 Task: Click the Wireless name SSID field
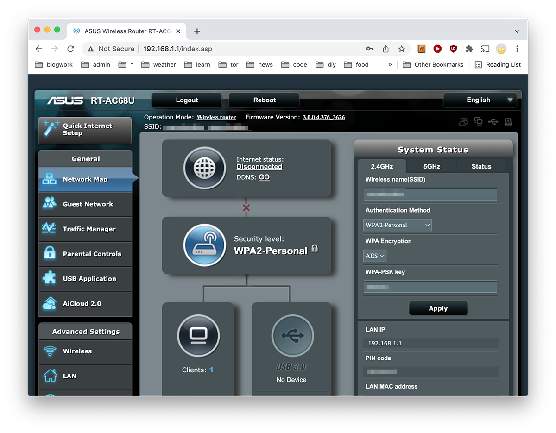click(x=430, y=195)
